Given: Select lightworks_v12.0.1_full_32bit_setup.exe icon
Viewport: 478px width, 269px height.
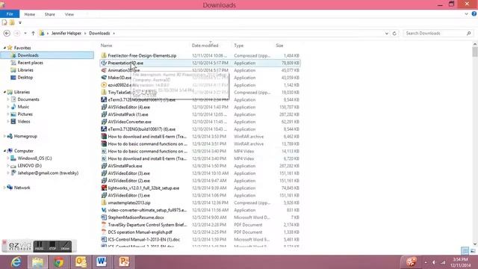Looking at the screenshot, I should (104, 188).
